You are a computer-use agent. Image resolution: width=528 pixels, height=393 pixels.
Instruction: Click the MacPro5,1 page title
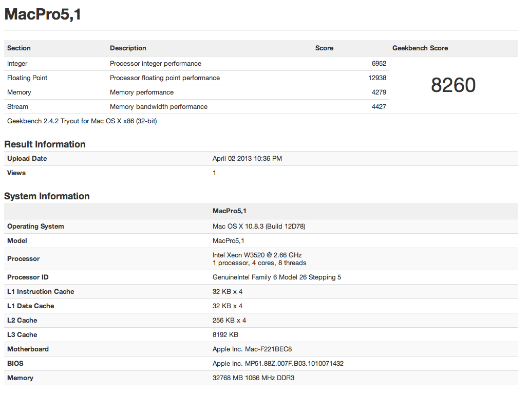[x=43, y=14]
